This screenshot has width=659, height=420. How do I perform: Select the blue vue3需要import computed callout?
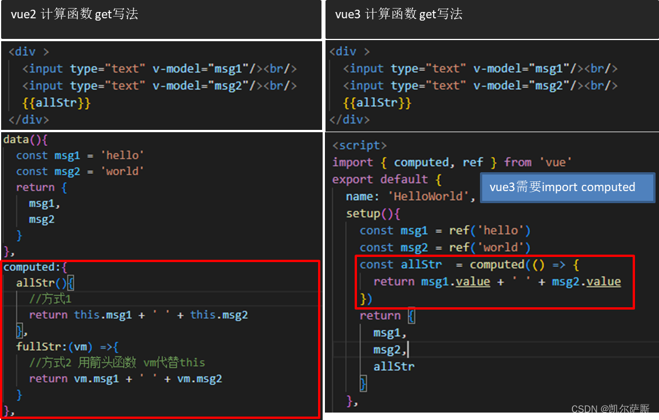pyautogui.click(x=567, y=187)
